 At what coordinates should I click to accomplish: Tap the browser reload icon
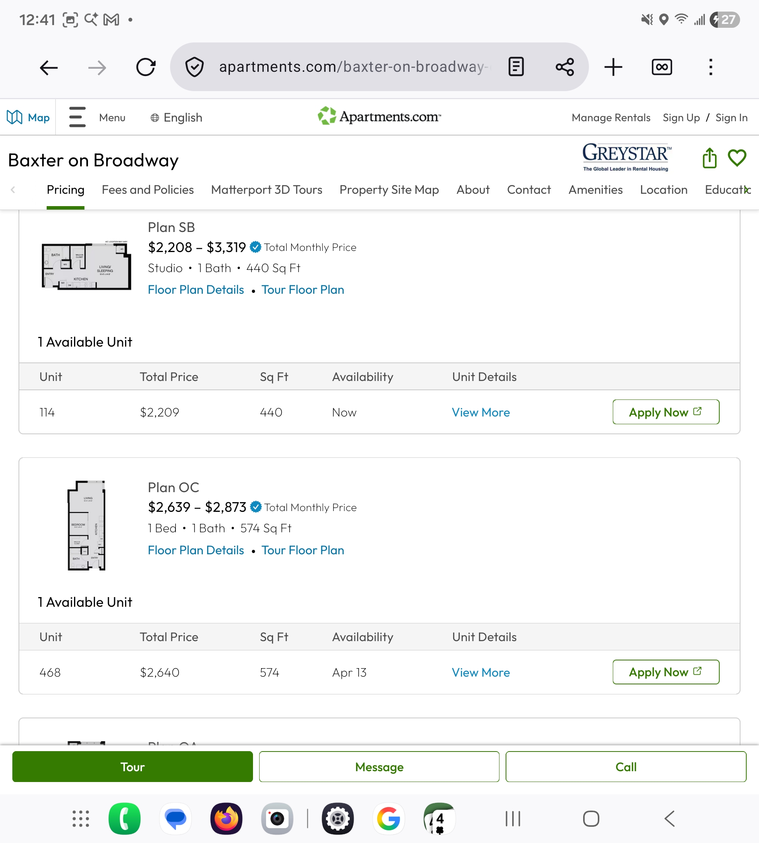[145, 67]
